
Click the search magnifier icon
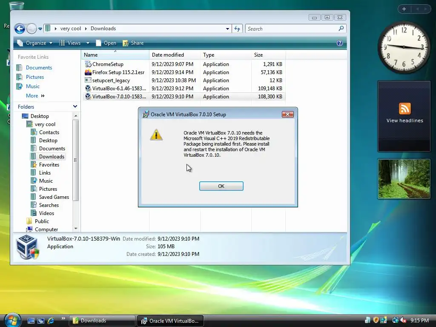341,29
